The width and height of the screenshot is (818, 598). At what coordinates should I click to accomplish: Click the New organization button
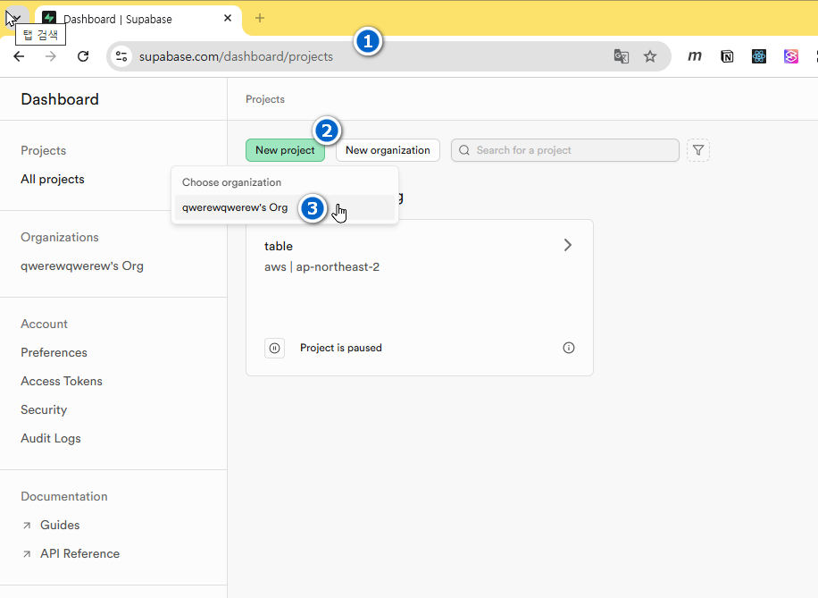click(388, 150)
